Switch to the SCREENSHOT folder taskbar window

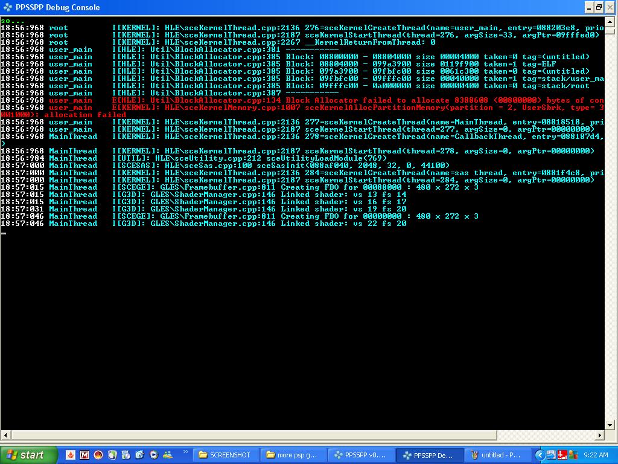click(x=226, y=455)
